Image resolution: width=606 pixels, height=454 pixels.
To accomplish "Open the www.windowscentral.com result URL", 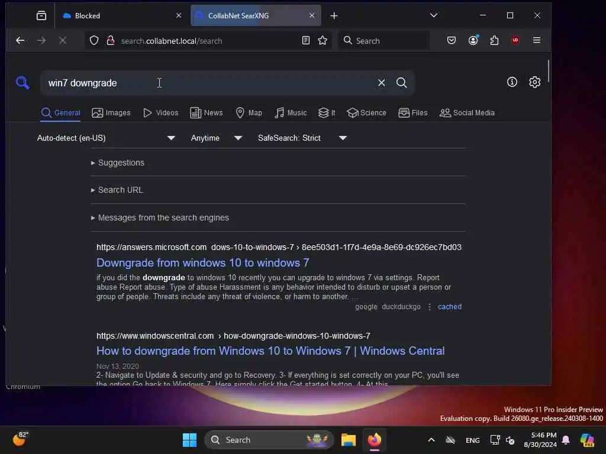I will click(233, 336).
